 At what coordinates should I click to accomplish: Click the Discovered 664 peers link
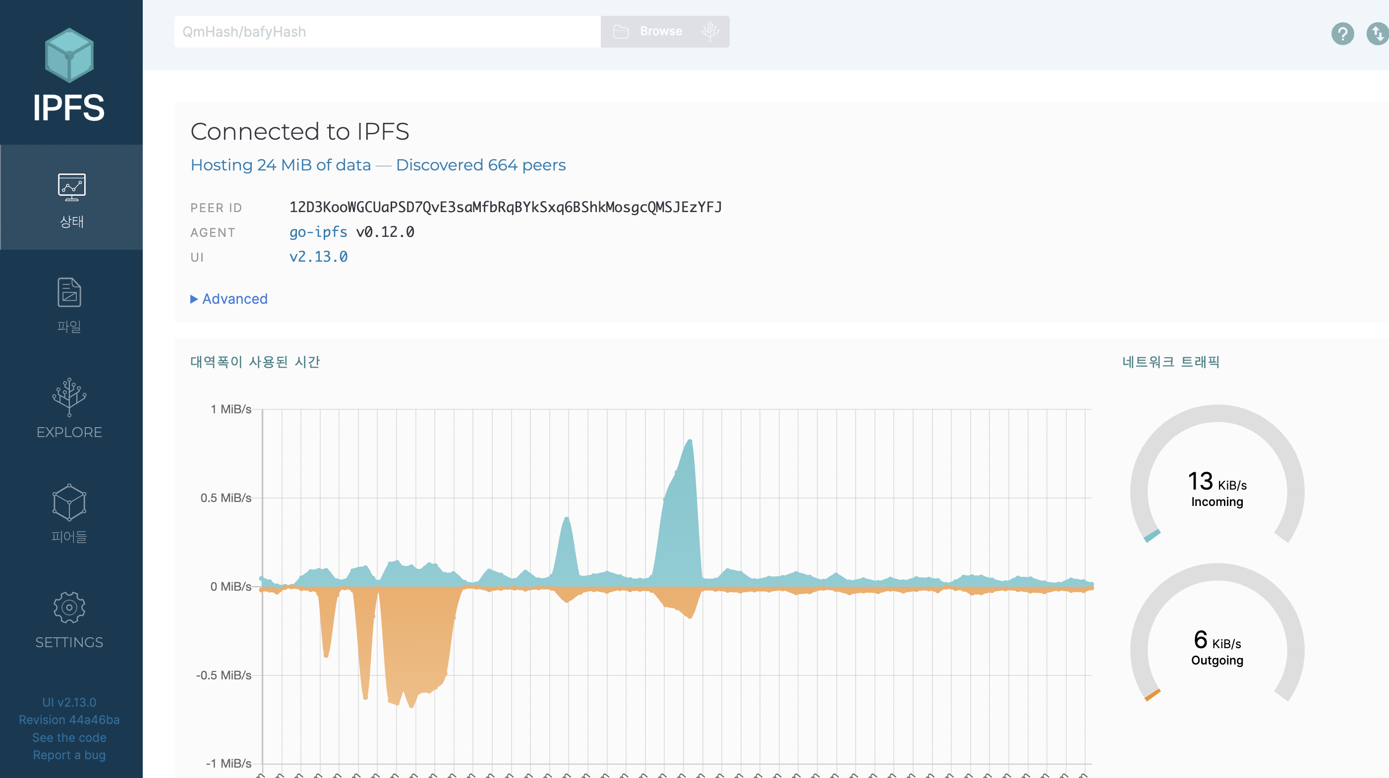tap(480, 165)
